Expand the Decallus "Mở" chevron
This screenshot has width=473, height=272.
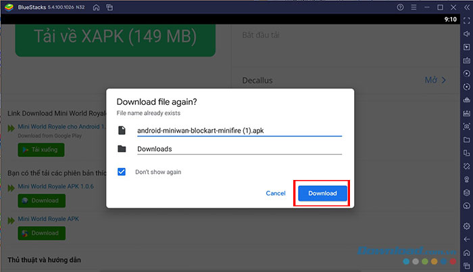tap(443, 81)
